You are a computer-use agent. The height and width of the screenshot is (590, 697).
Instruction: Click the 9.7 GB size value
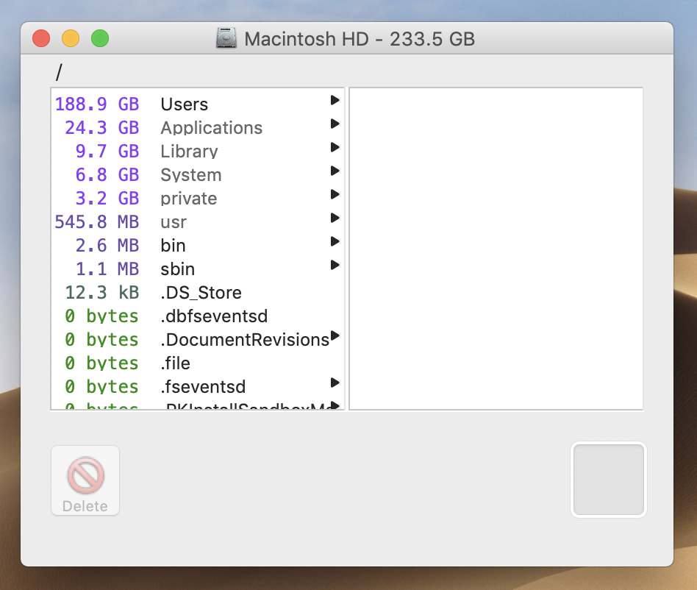tap(107, 152)
